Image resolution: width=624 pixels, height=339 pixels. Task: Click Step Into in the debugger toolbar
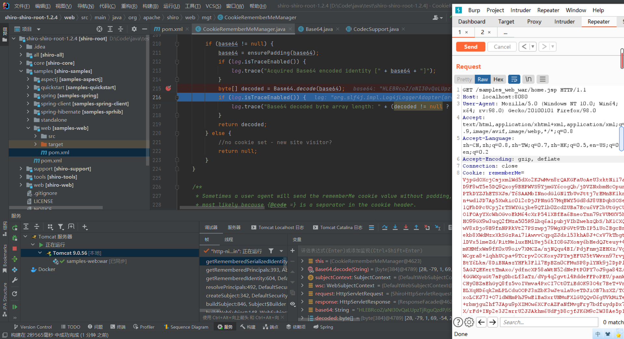click(395, 227)
